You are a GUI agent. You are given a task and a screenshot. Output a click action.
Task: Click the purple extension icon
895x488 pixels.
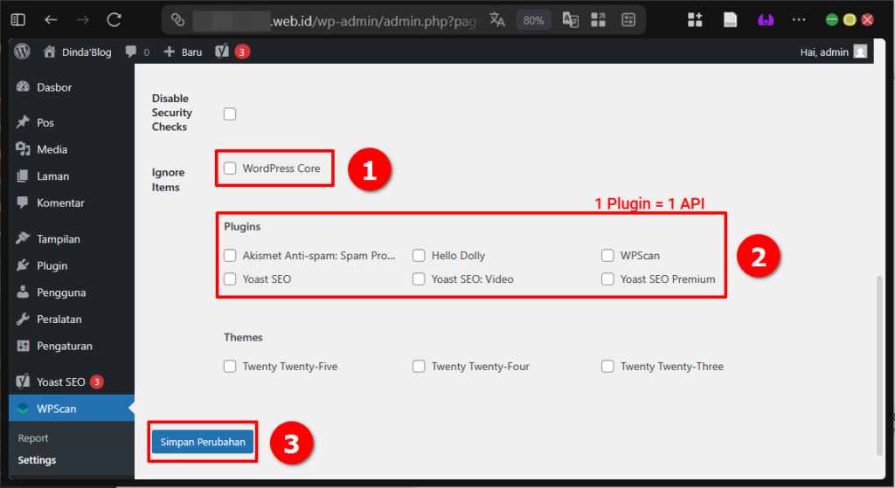pyautogui.click(x=766, y=21)
